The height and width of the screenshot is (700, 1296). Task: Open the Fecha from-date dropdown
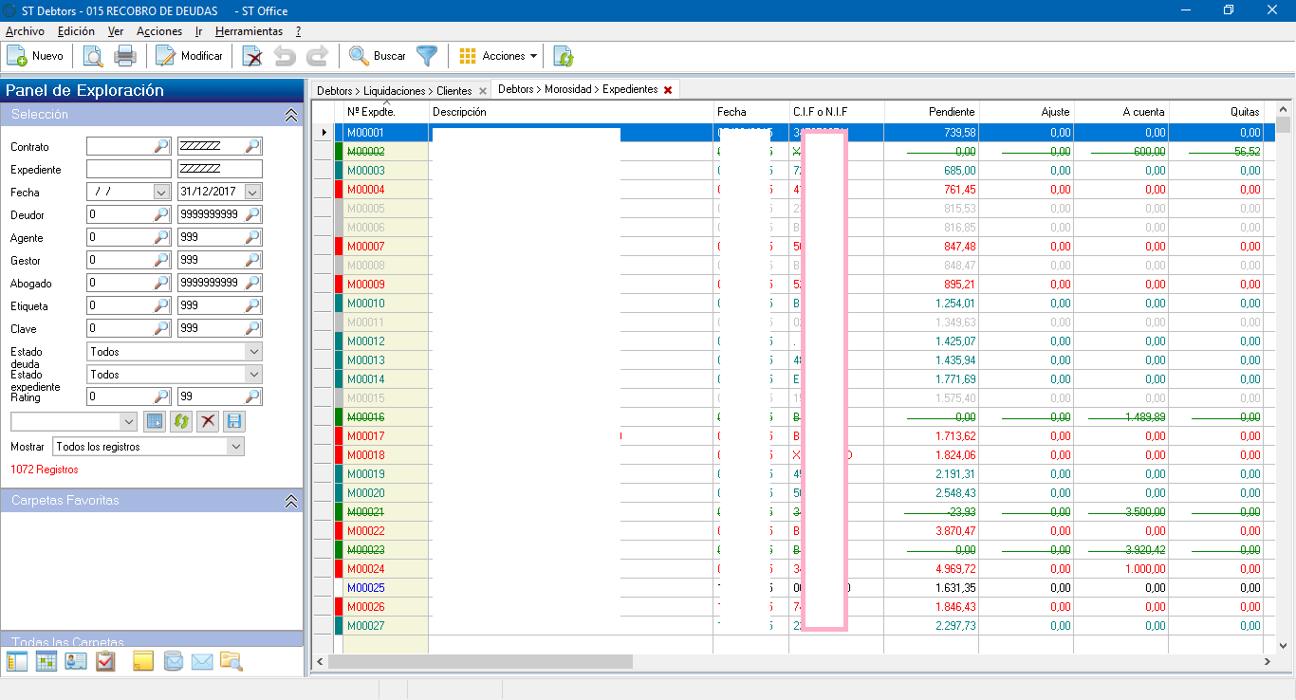(162, 192)
